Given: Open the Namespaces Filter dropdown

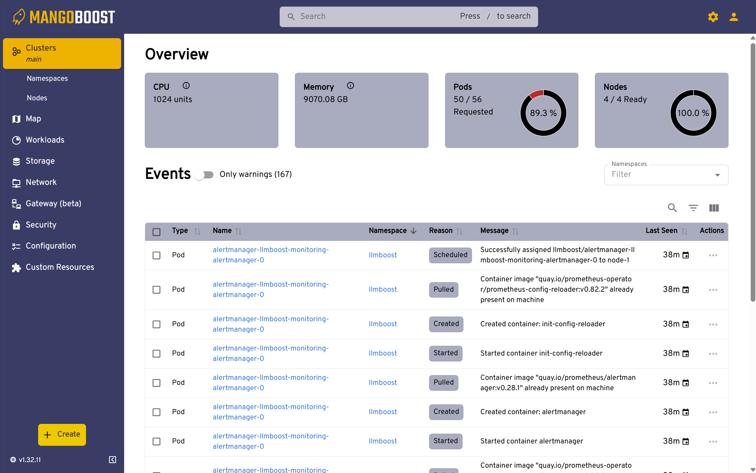Looking at the screenshot, I should pyautogui.click(x=717, y=175).
